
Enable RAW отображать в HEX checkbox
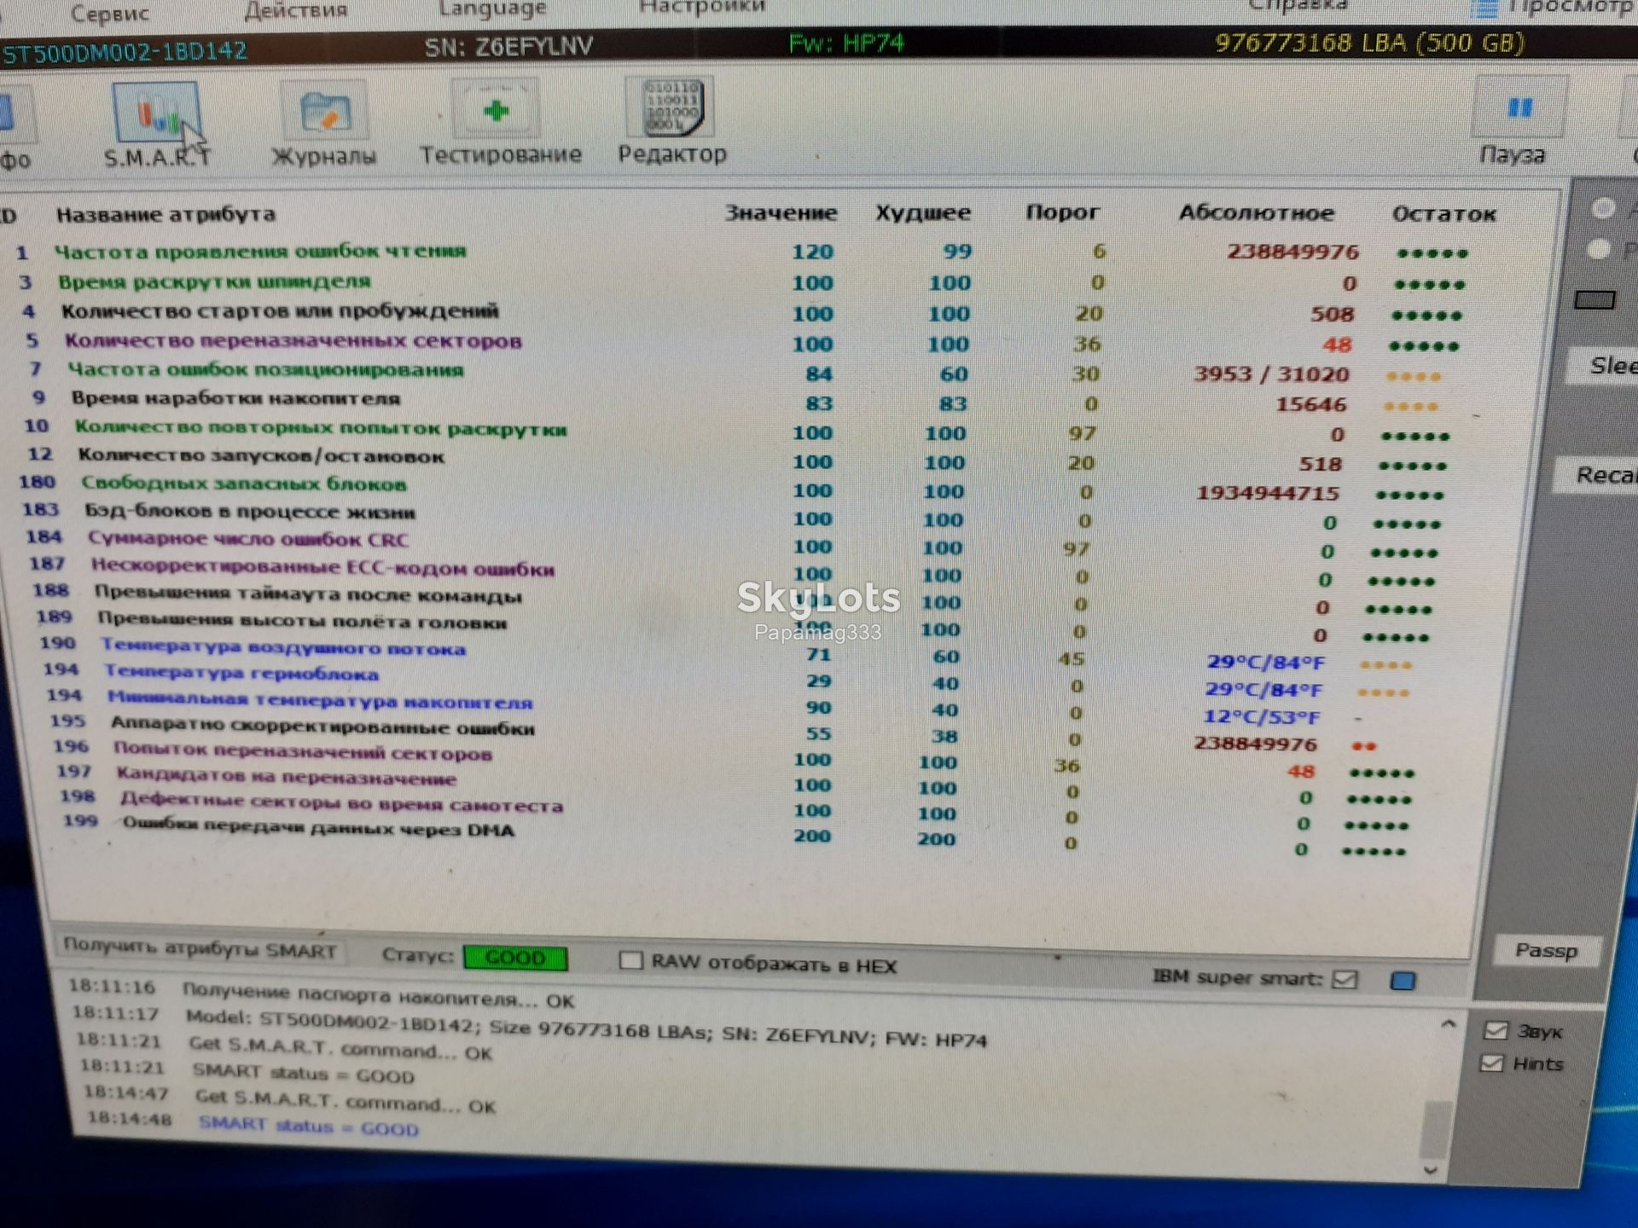click(630, 960)
